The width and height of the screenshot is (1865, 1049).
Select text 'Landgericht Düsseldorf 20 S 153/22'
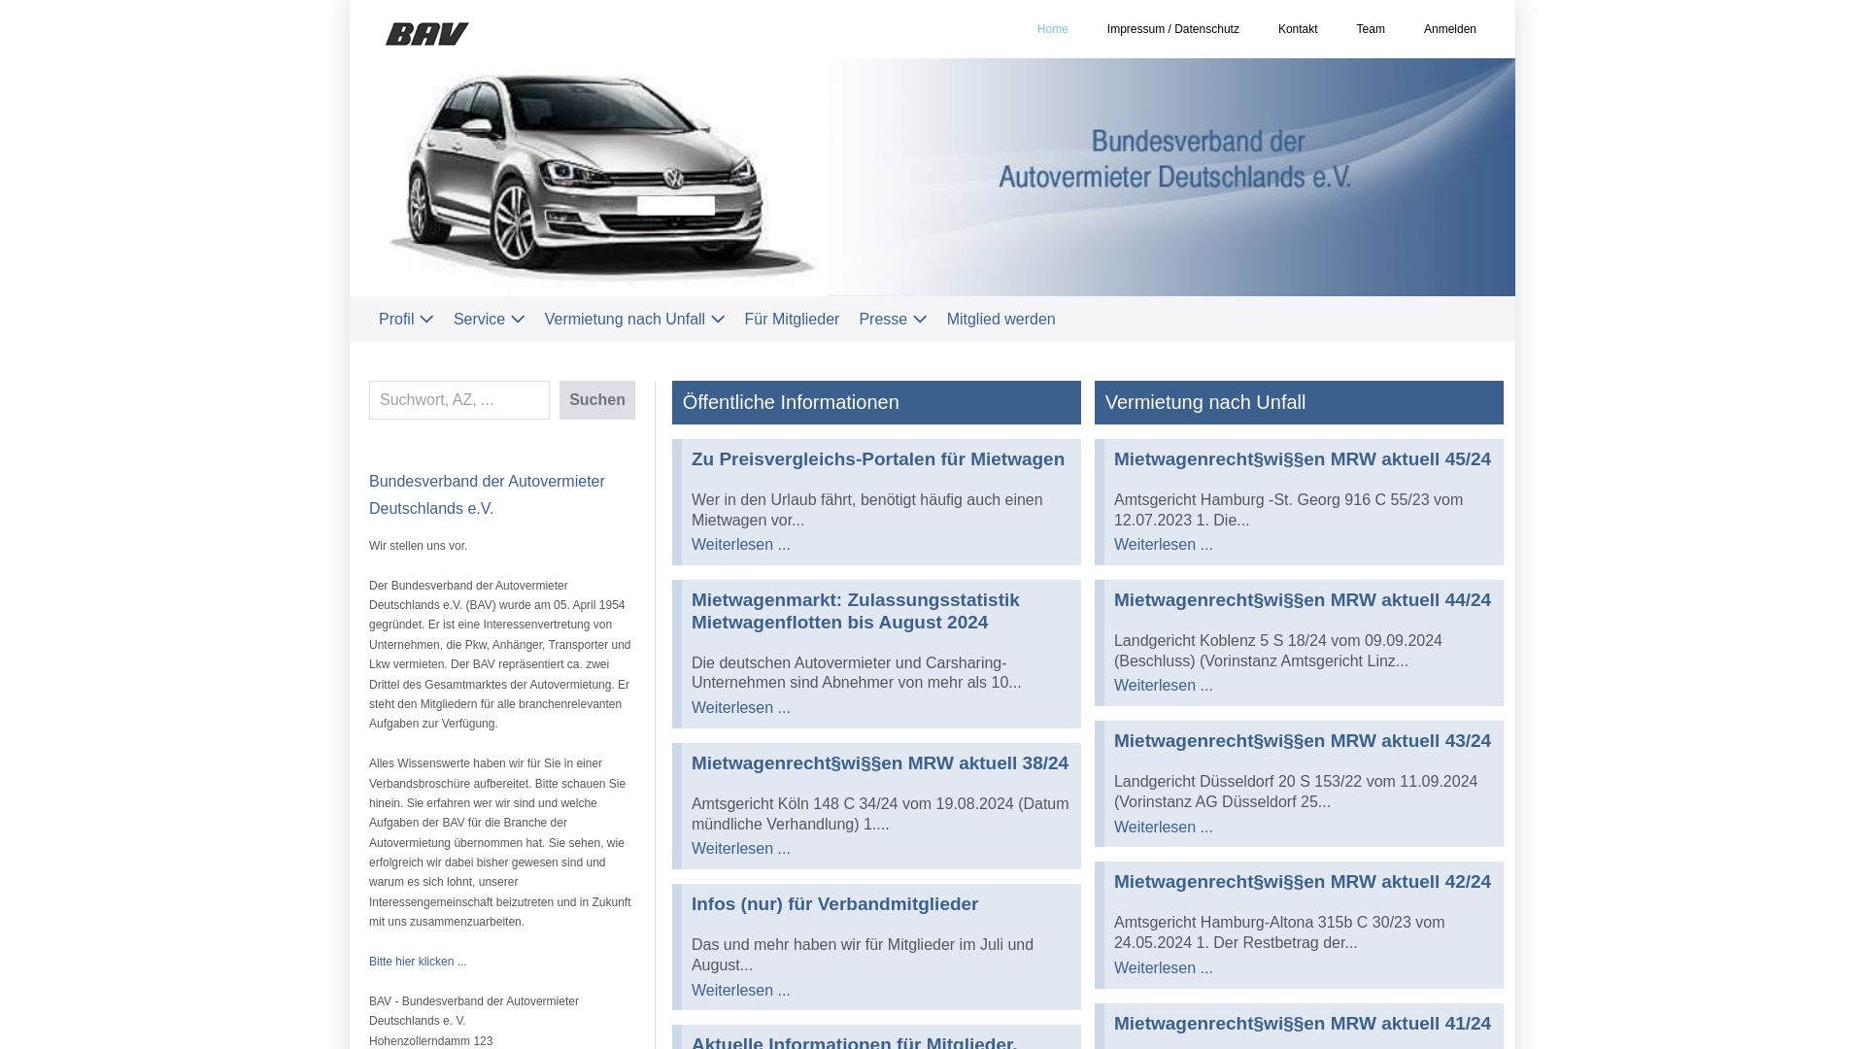point(1234,782)
